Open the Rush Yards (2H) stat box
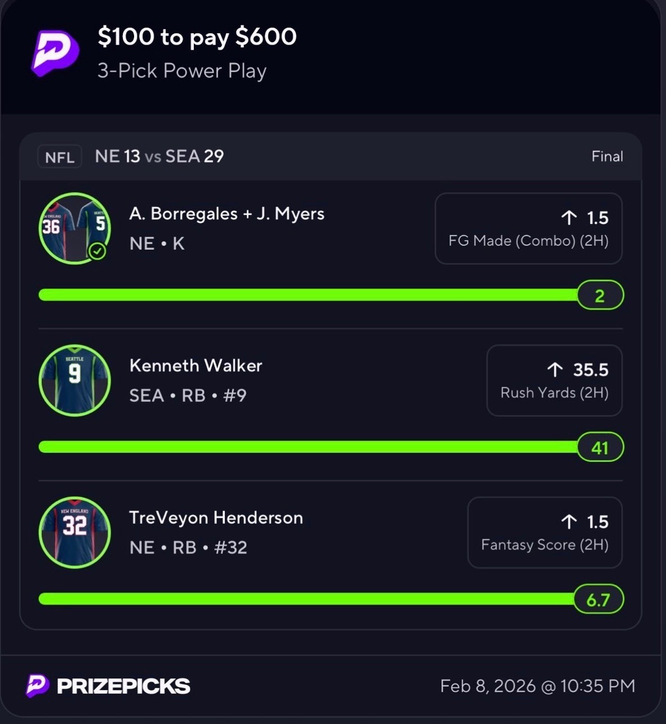Viewport: 666px width, 724px height. coord(554,381)
